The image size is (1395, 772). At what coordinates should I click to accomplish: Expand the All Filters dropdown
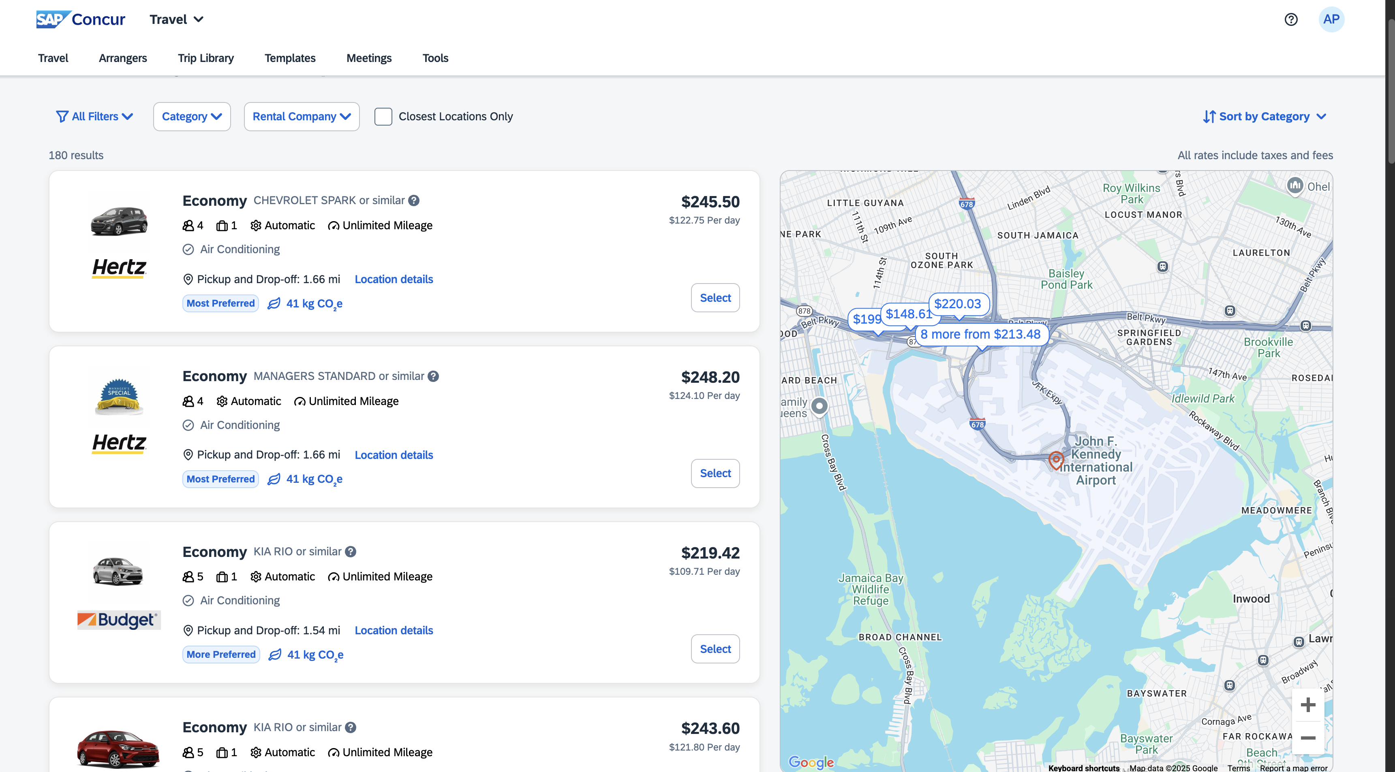pos(94,116)
